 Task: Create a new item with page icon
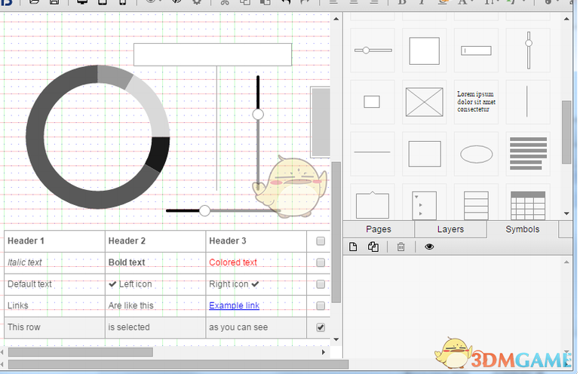(x=353, y=247)
